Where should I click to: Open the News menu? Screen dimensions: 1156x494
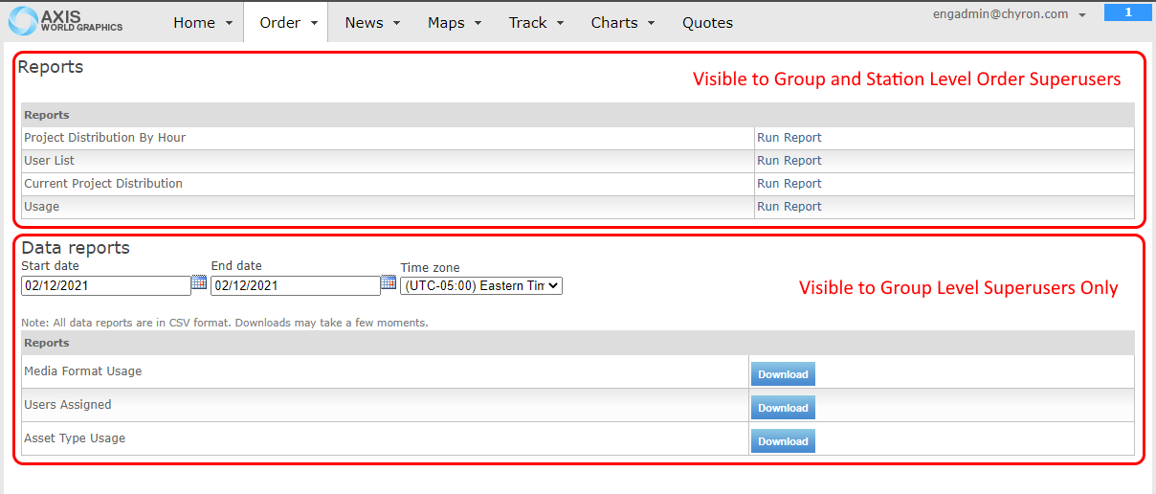click(x=372, y=23)
